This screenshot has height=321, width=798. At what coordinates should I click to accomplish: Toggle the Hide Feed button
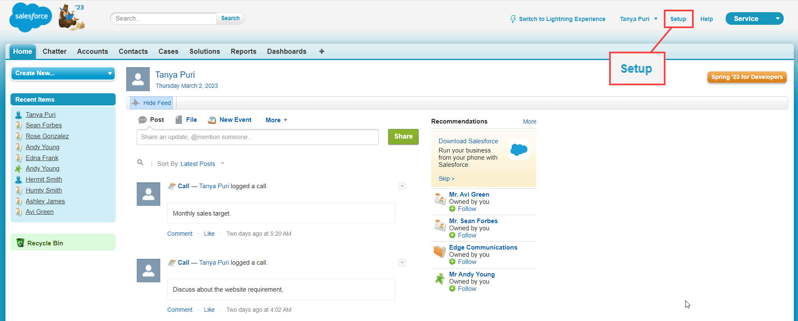coord(151,103)
